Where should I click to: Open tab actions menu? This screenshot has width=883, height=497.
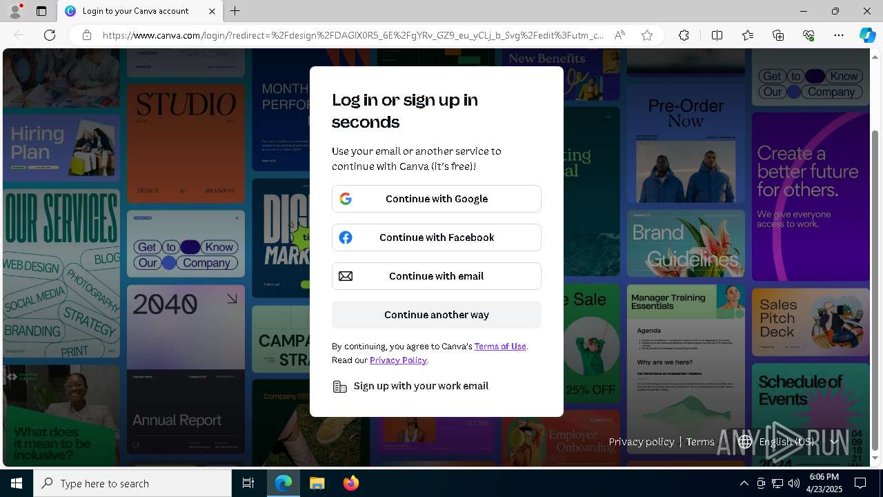click(41, 11)
